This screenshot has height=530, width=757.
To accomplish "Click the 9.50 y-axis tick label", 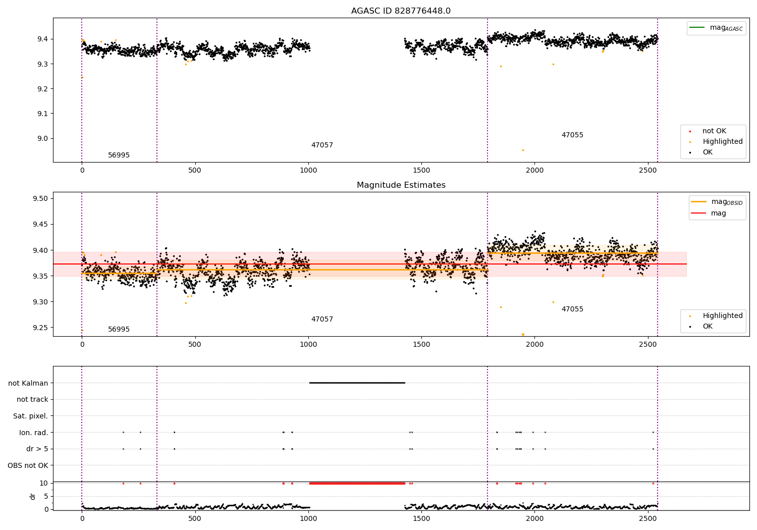I will pos(40,198).
